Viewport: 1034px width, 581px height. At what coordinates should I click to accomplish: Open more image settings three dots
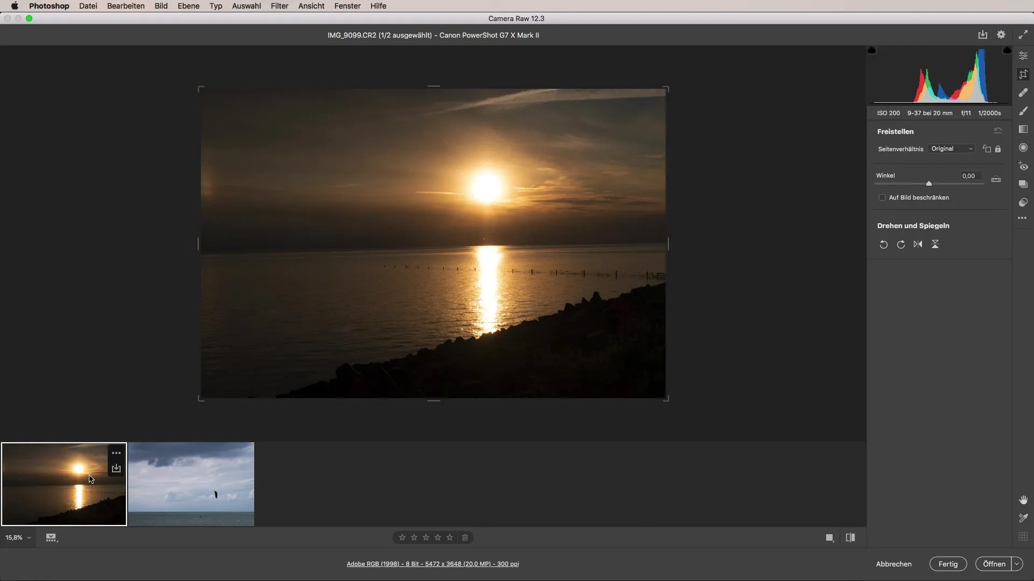1022,218
